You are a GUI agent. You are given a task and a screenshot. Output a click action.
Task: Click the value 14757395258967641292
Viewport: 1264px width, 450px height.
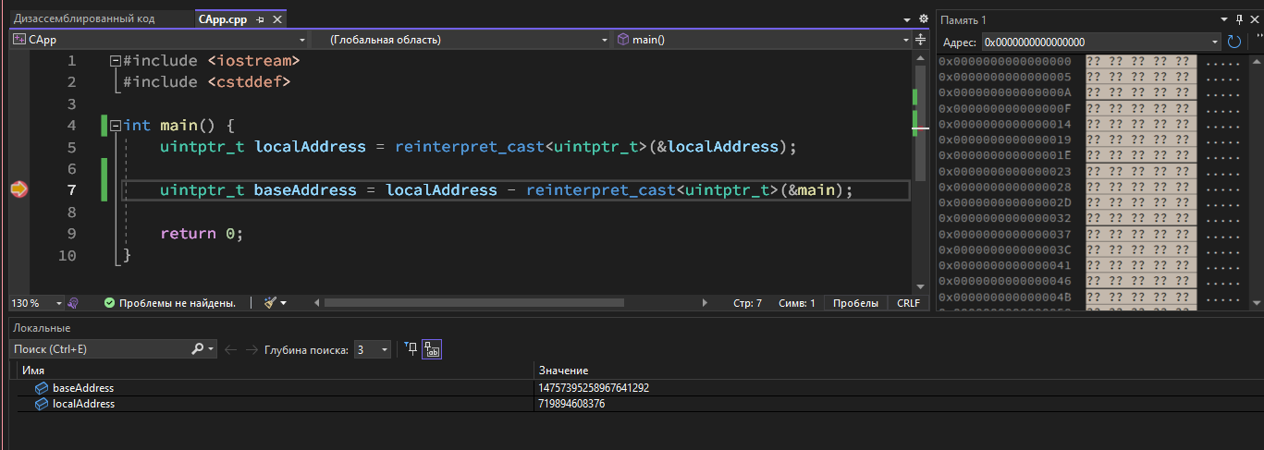[x=593, y=387]
